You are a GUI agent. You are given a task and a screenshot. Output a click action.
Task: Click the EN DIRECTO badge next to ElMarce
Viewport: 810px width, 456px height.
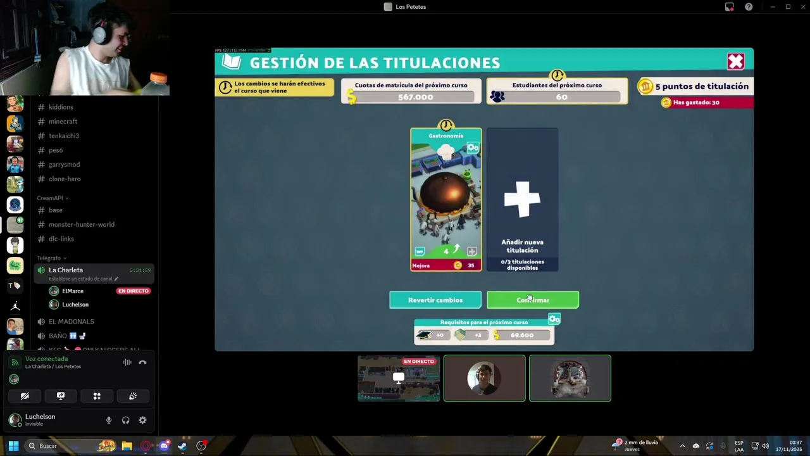pyautogui.click(x=133, y=291)
